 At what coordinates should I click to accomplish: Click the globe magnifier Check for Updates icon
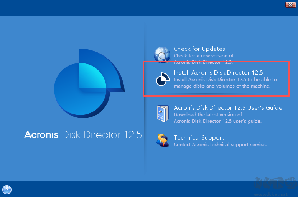coord(162,55)
